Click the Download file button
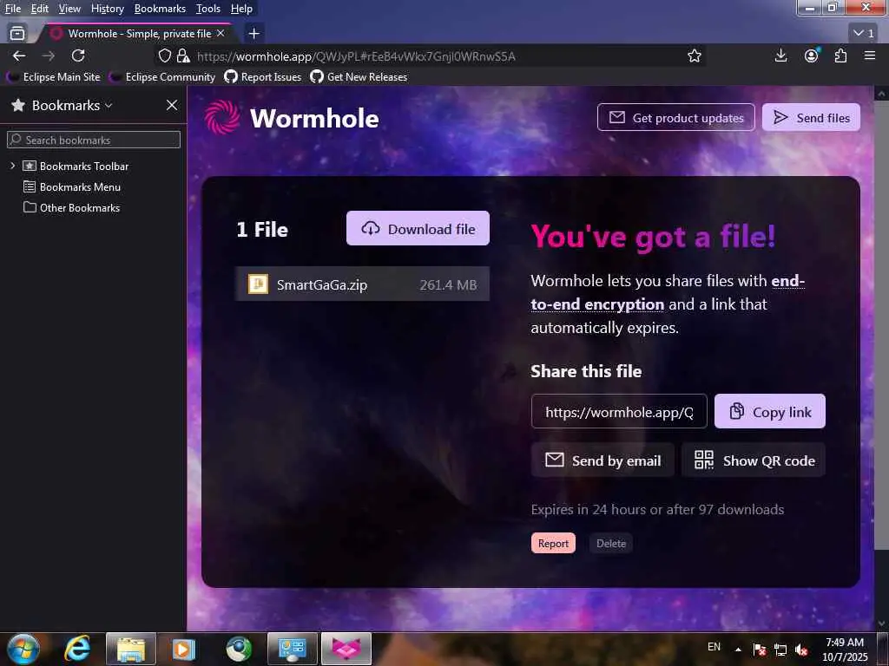 [418, 228]
